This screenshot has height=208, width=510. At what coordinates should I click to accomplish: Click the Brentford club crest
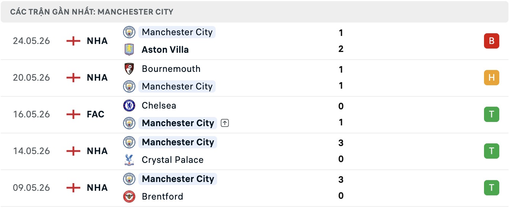point(129,197)
